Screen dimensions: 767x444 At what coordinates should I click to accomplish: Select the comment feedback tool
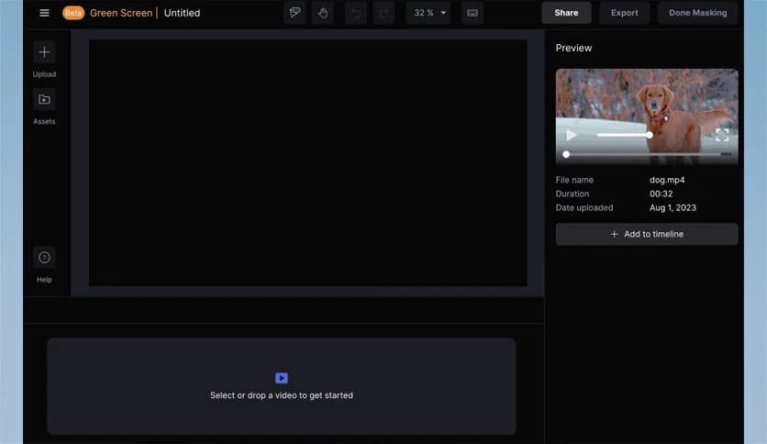295,13
